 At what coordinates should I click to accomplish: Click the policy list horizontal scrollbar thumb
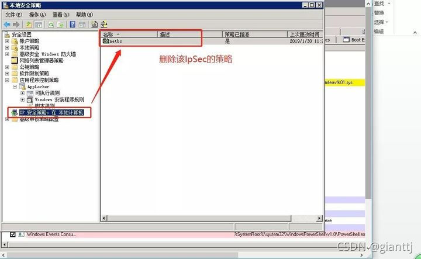199,218
